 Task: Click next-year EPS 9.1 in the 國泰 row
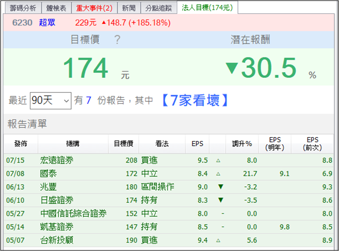tap(284, 174)
